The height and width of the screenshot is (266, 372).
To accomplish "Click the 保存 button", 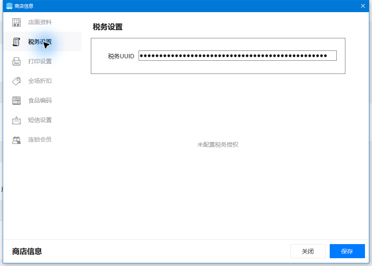I will [x=347, y=251].
